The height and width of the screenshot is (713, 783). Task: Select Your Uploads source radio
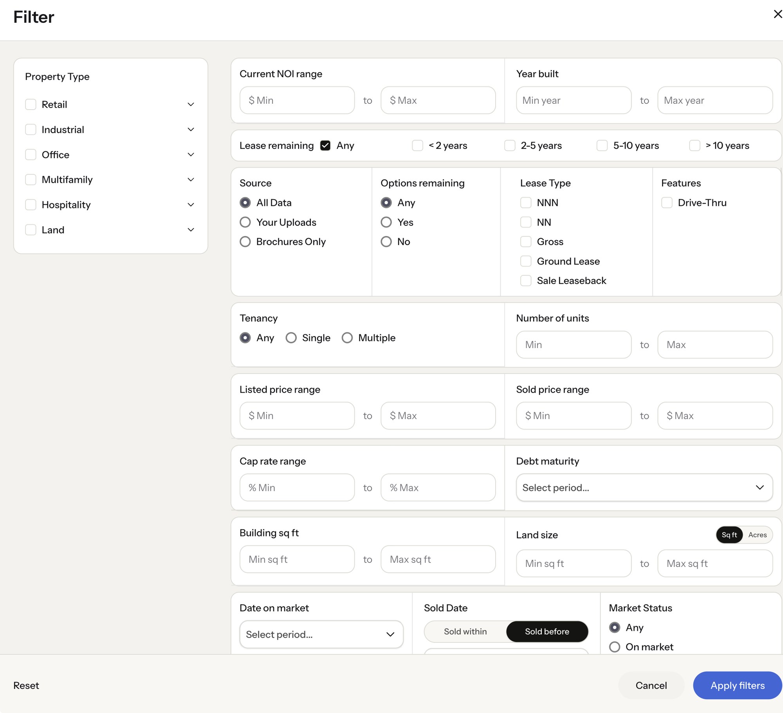(x=245, y=222)
